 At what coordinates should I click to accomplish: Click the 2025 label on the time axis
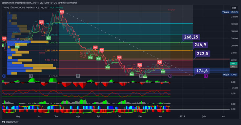pyautogui.click(x=182, y=116)
